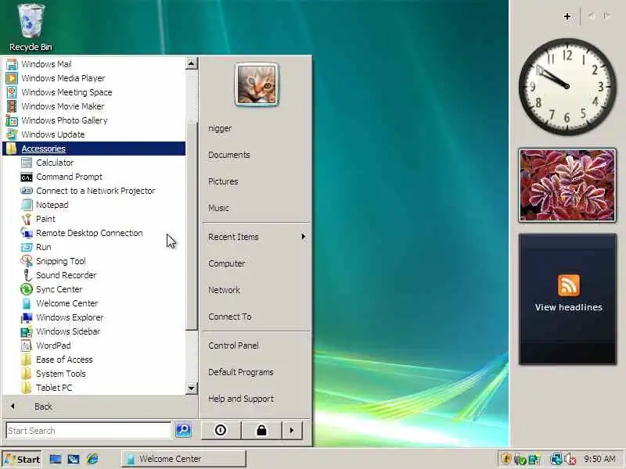Start Windows Update
626x469 pixels.
94,134
